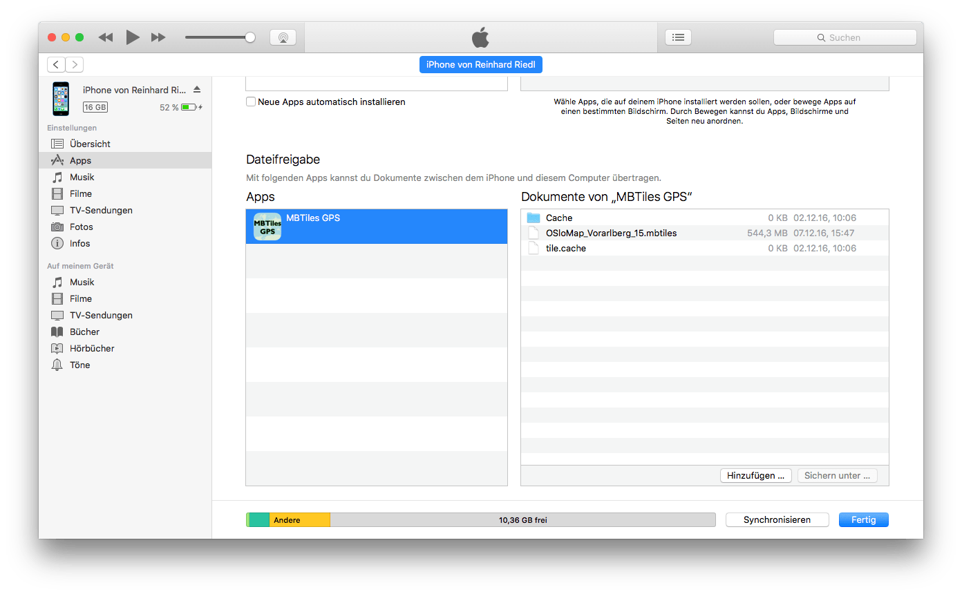Click the 16 GB capacity badge
962x594 pixels.
point(95,107)
